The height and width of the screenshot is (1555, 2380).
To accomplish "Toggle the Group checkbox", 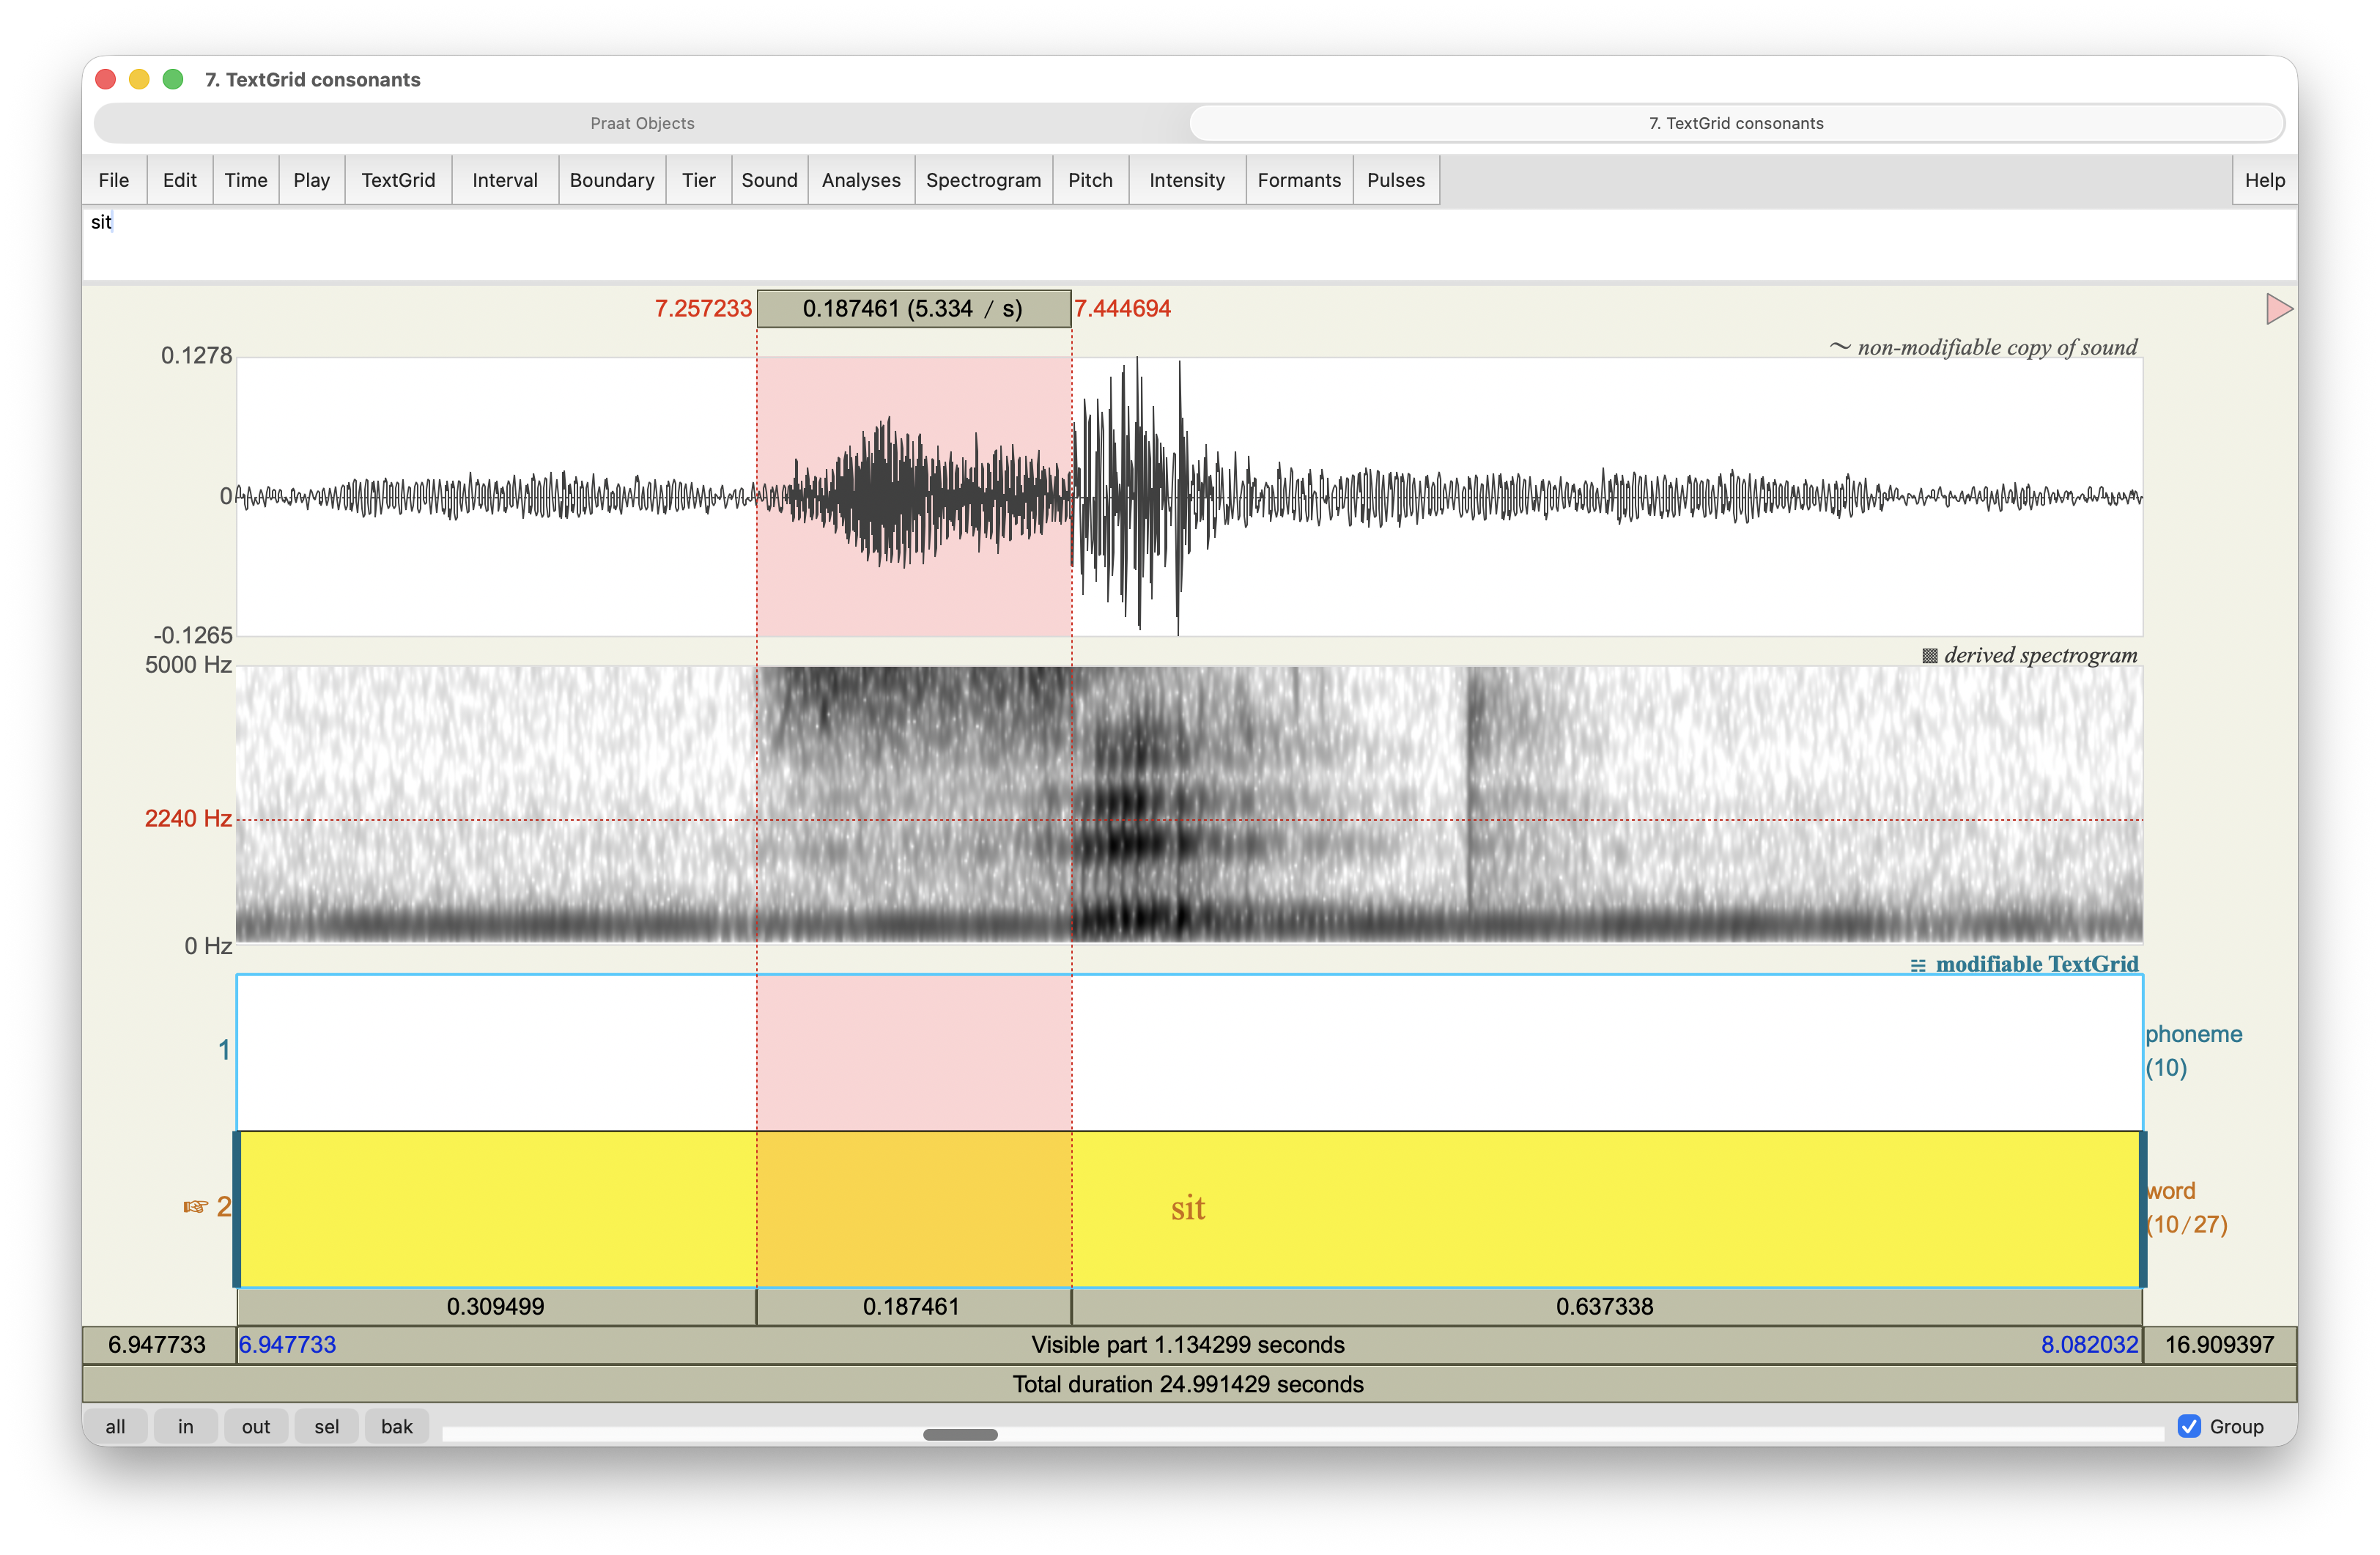I will pyautogui.click(x=2189, y=1426).
